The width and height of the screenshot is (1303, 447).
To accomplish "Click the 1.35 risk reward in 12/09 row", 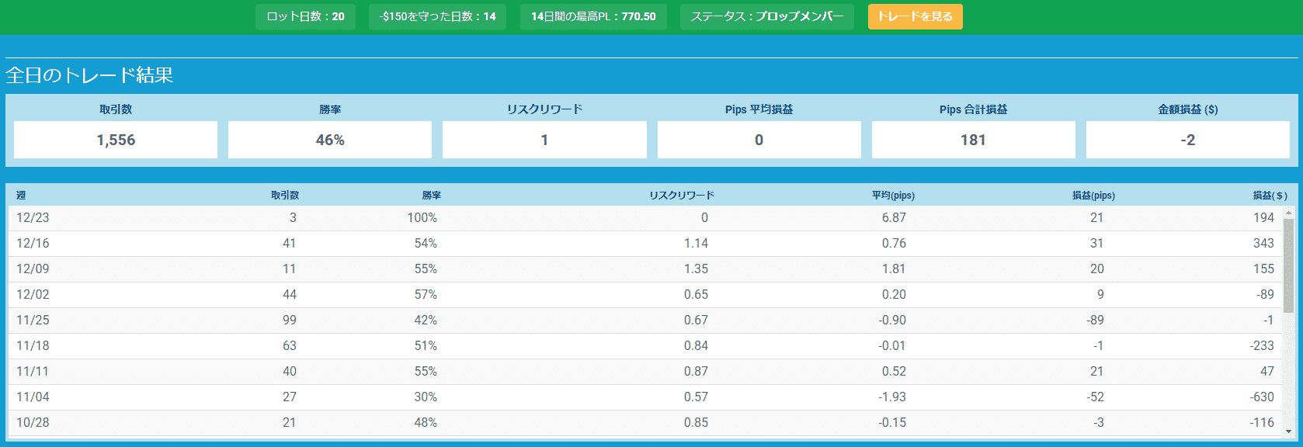I will (696, 269).
